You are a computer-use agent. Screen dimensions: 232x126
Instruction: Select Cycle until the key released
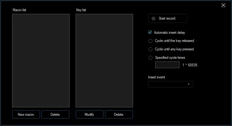150,41
